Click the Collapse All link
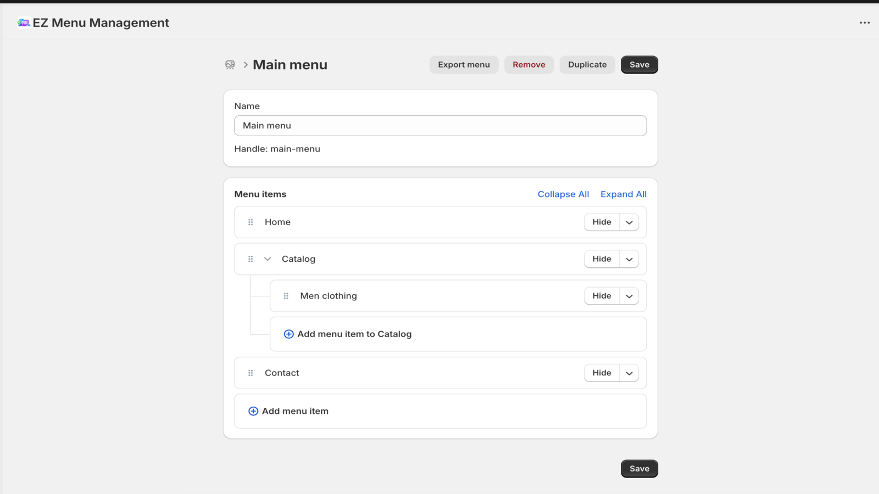The image size is (879, 494). (563, 194)
